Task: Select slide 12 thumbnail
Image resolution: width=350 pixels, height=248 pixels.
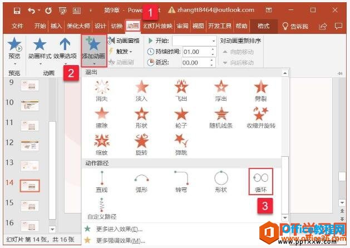Action: click(x=30, y=146)
